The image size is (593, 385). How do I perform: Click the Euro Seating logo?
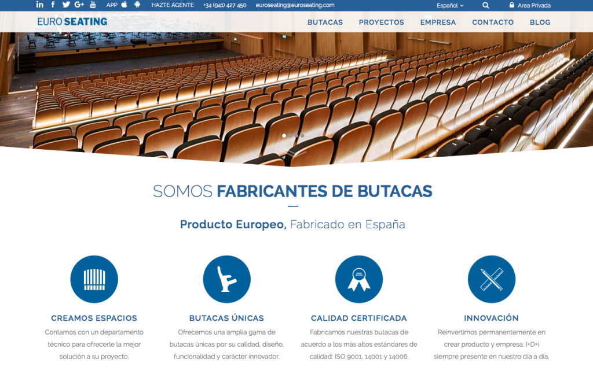[x=71, y=21]
